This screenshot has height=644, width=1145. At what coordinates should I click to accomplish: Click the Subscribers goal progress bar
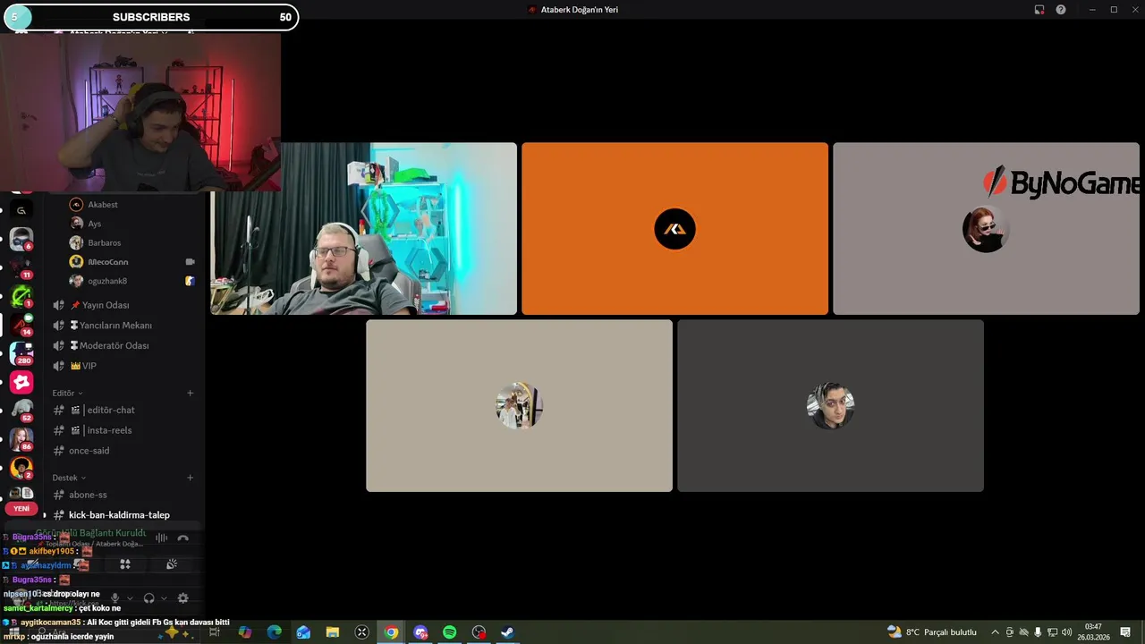(150, 17)
